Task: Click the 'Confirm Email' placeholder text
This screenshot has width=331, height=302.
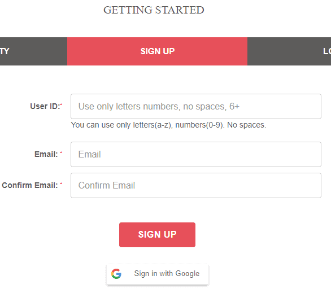Action: 107,185
